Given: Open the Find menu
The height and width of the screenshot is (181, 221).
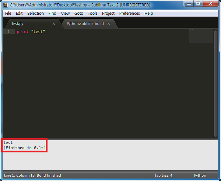Looking at the screenshot, I should [x=52, y=13].
